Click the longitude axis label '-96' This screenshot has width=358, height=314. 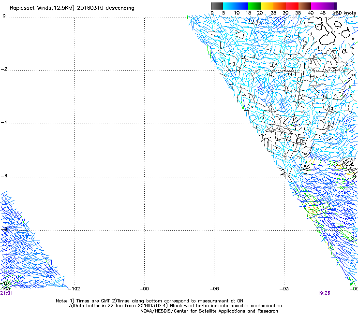coord(214,289)
